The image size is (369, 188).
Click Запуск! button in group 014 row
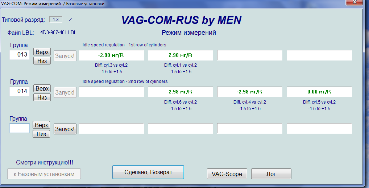(65, 92)
